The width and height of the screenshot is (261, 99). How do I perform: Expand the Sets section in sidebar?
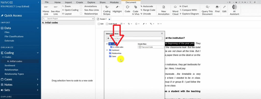pos(38,90)
